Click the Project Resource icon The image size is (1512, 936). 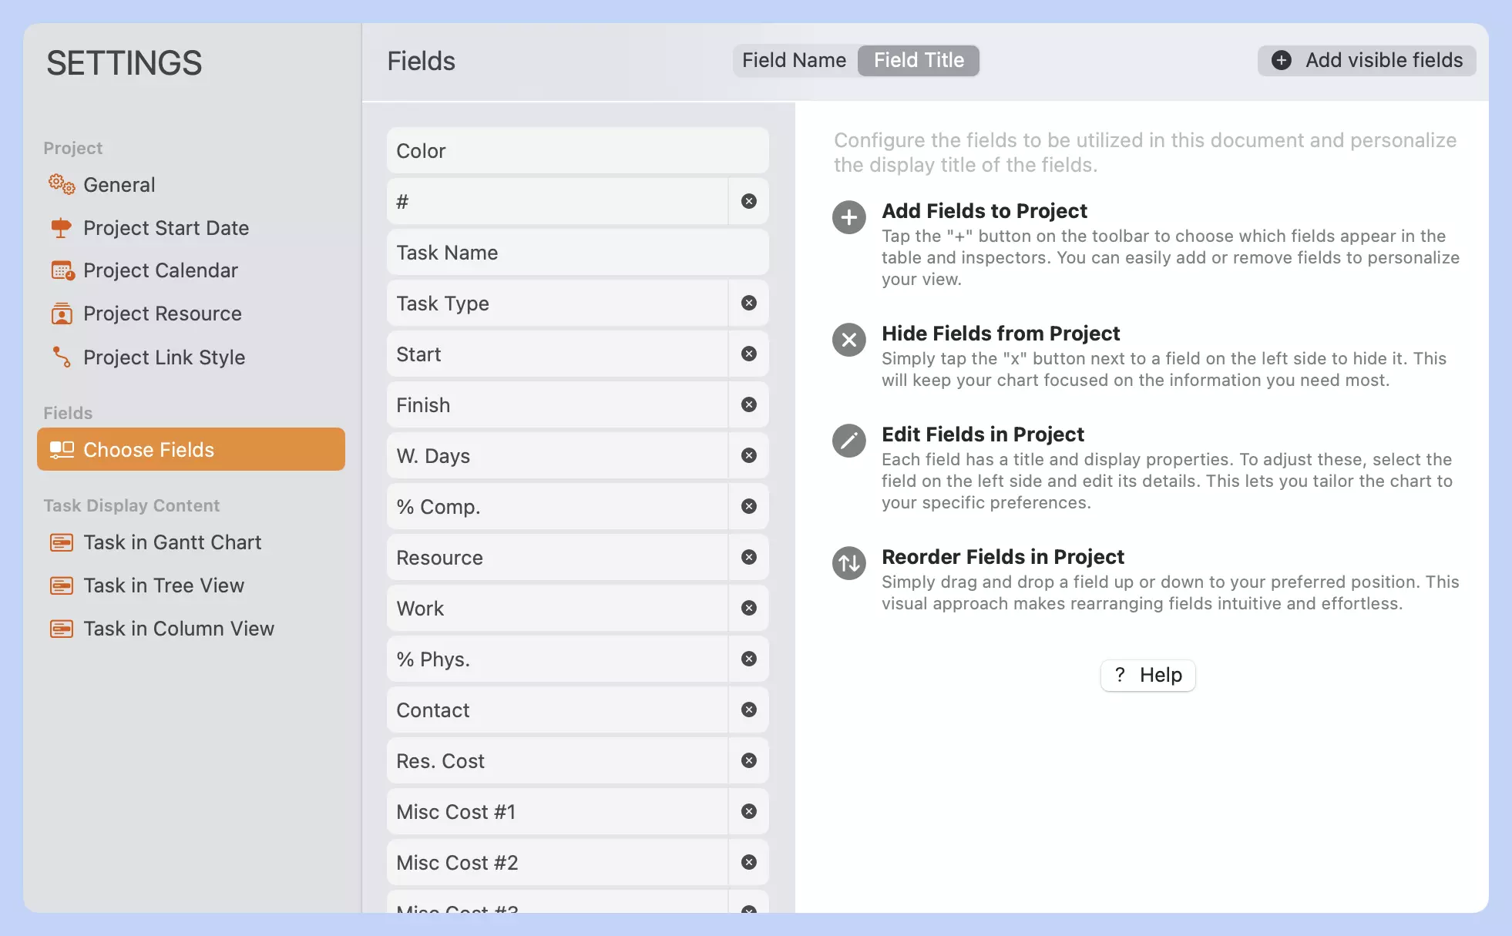61,314
